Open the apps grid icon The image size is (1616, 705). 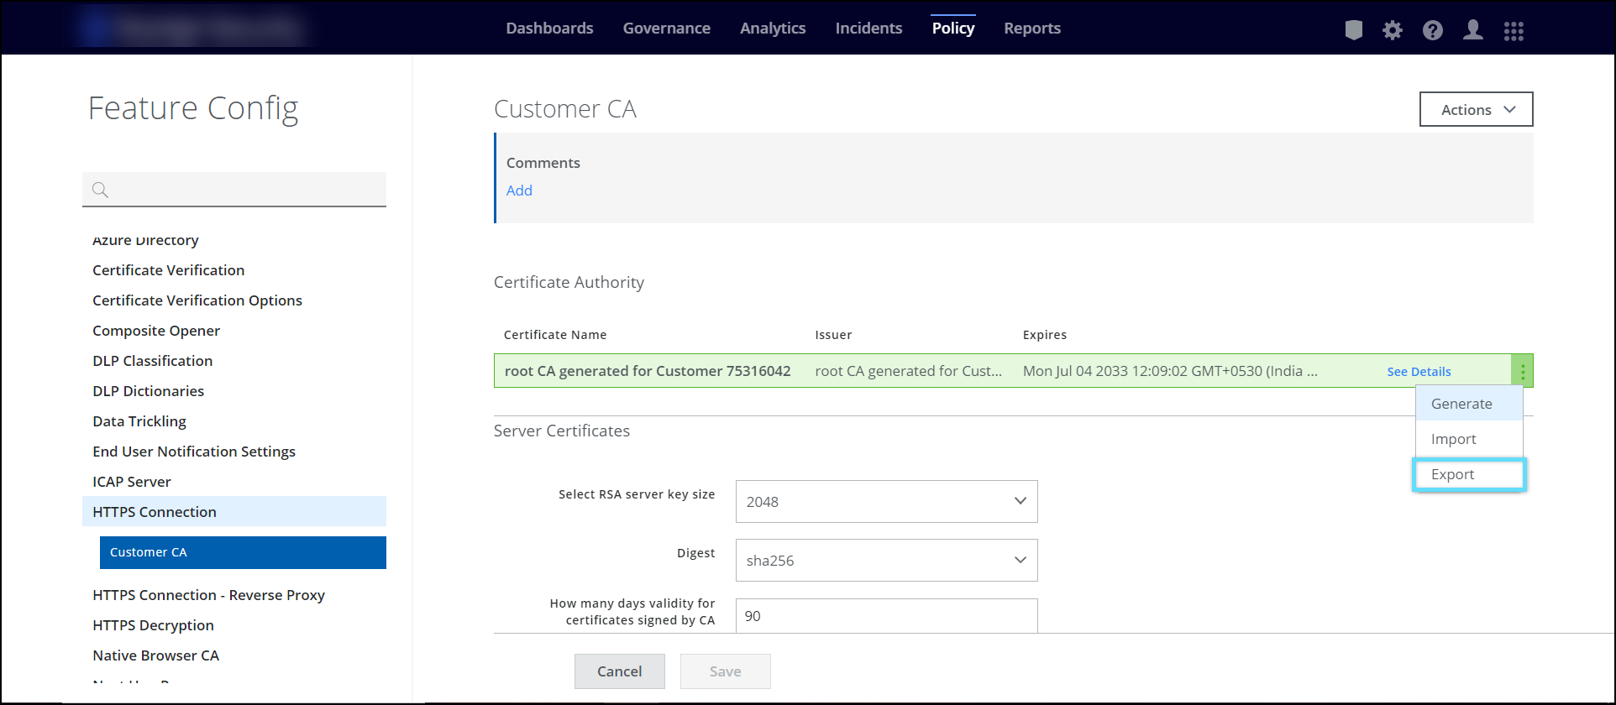point(1514,30)
